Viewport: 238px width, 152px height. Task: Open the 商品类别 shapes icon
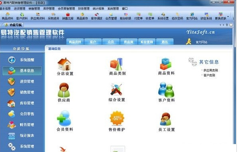(x=117, y=64)
